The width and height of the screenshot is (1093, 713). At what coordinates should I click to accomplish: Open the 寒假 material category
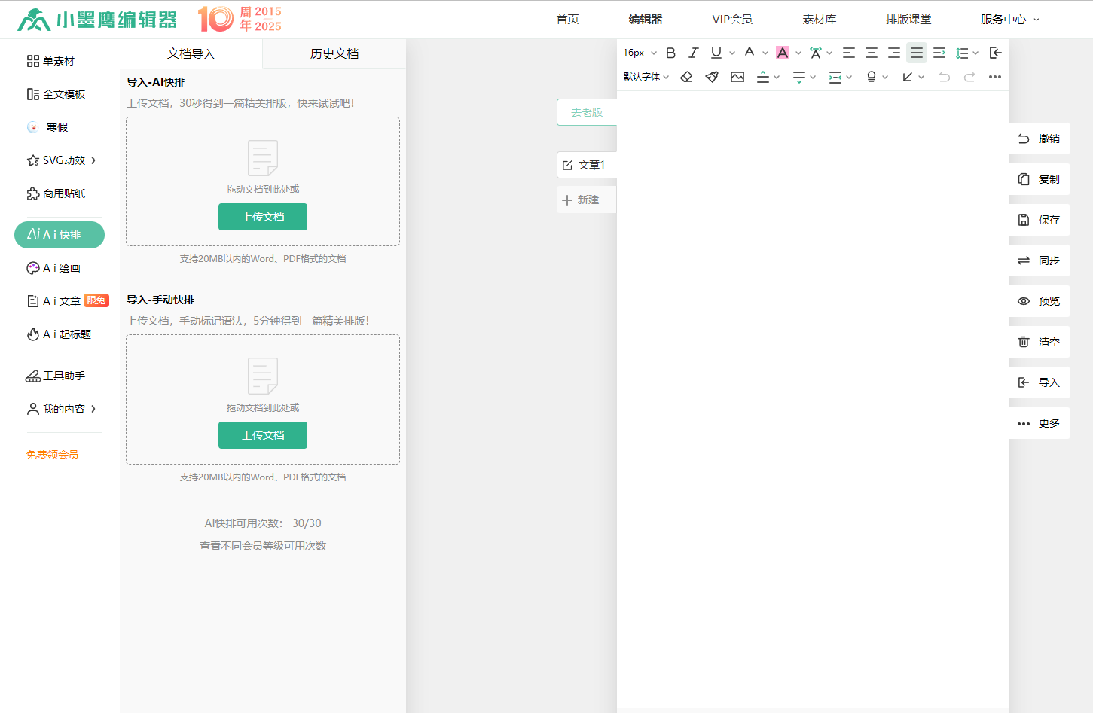[x=51, y=126]
